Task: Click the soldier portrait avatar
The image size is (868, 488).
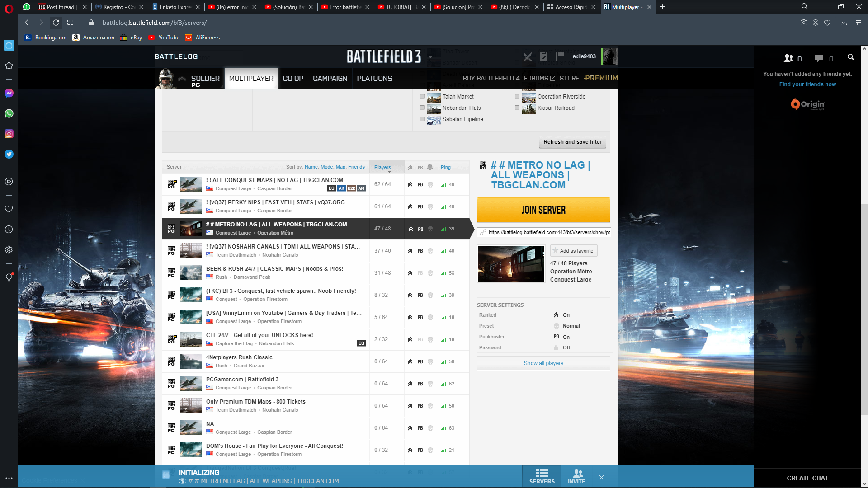Action: tap(166, 79)
